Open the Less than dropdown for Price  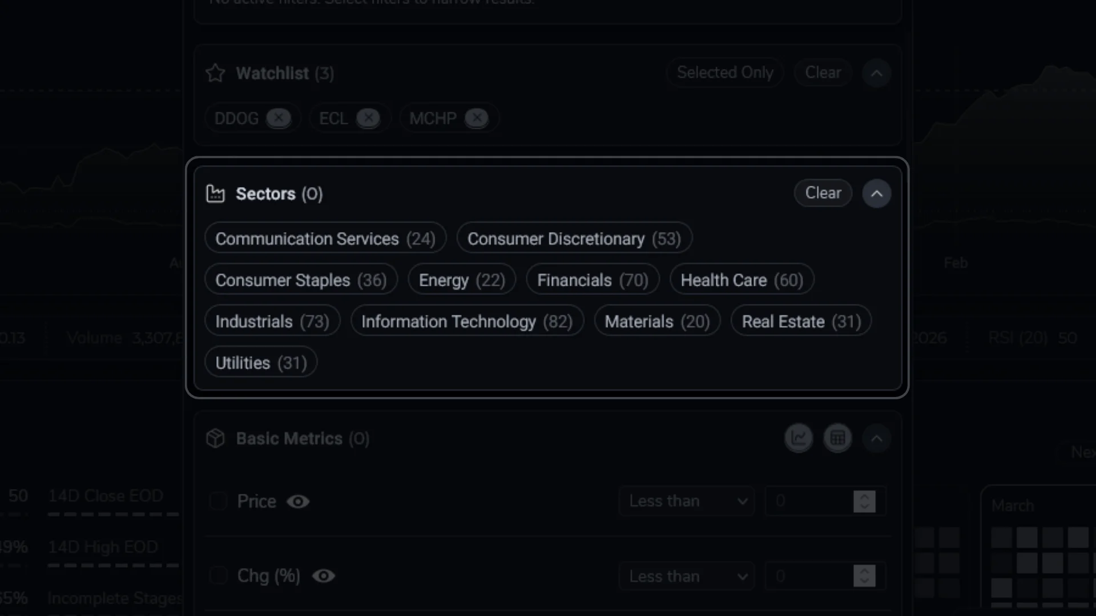[x=686, y=501]
